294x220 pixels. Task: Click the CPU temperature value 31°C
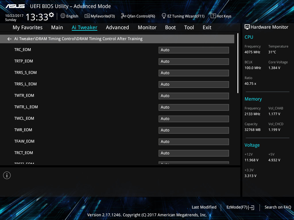[x=272, y=52]
